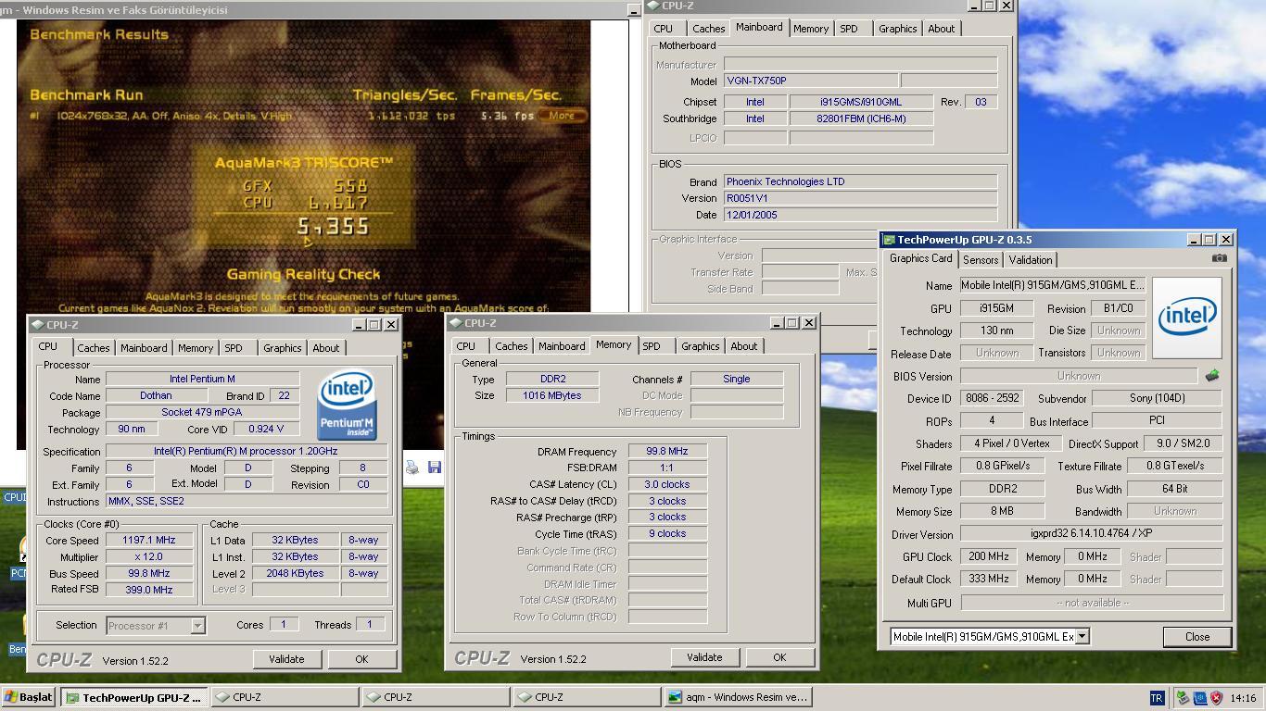Click the DRAM Frequency 99.8 MHz field

tap(667, 451)
